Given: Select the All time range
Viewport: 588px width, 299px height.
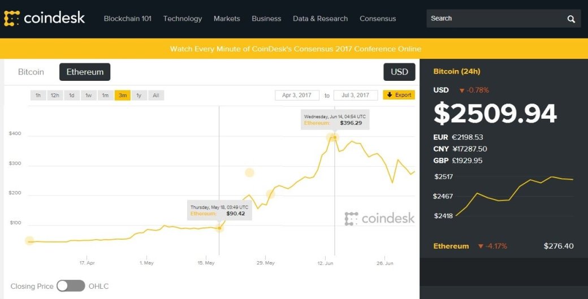Looking at the screenshot, I should coord(156,96).
